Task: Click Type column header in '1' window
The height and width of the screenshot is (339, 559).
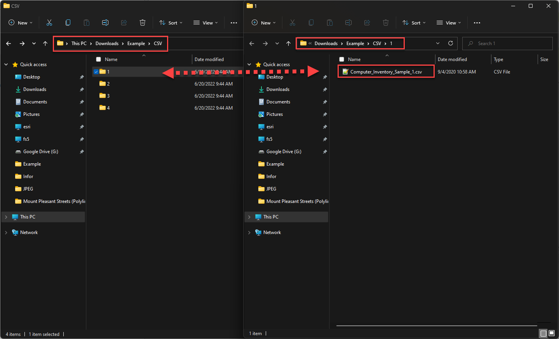Action: click(498, 59)
